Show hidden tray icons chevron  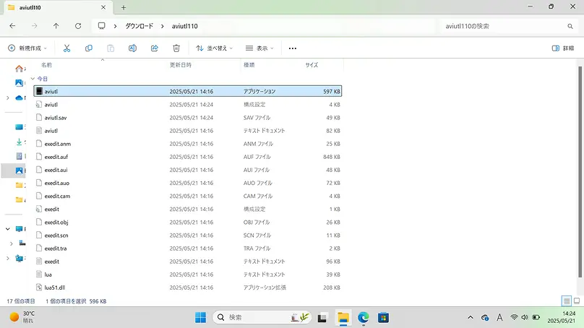[x=471, y=318]
